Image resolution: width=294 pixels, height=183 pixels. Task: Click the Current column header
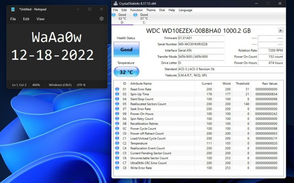coord(206,83)
